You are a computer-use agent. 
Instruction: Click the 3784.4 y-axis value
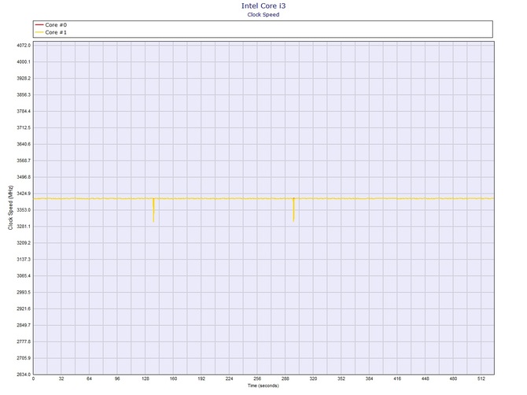[x=24, y=111]
